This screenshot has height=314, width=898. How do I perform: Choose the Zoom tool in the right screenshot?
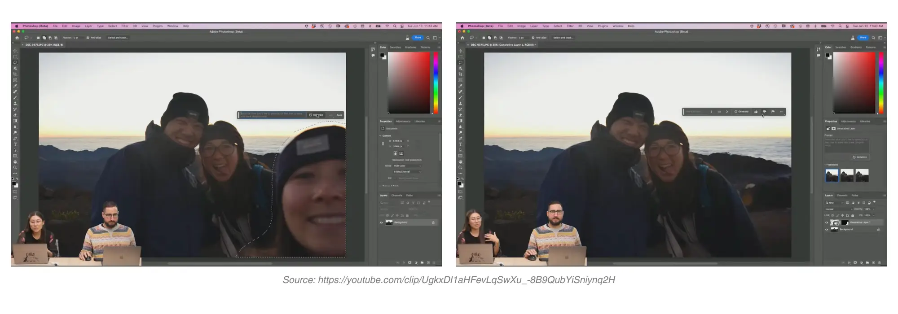point(460,168)
